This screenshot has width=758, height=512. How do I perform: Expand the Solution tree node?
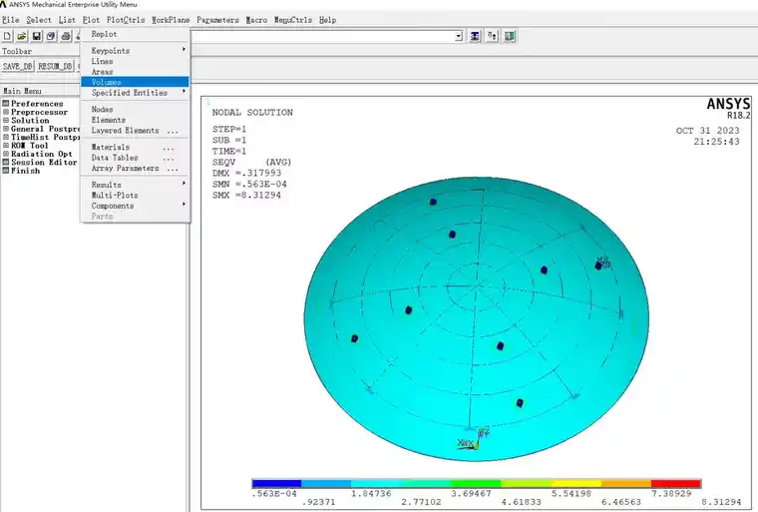(6, 120)
